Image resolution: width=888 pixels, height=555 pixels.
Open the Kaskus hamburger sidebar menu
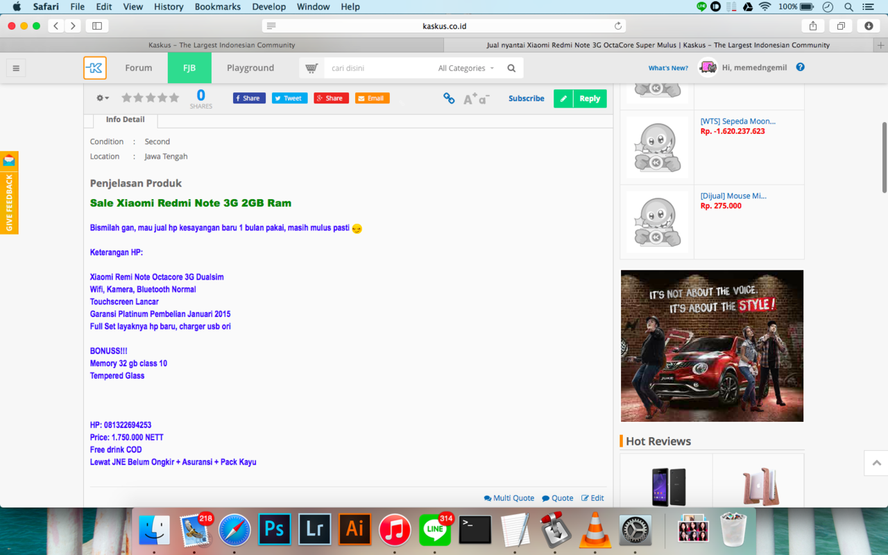[x=16, y=68]
